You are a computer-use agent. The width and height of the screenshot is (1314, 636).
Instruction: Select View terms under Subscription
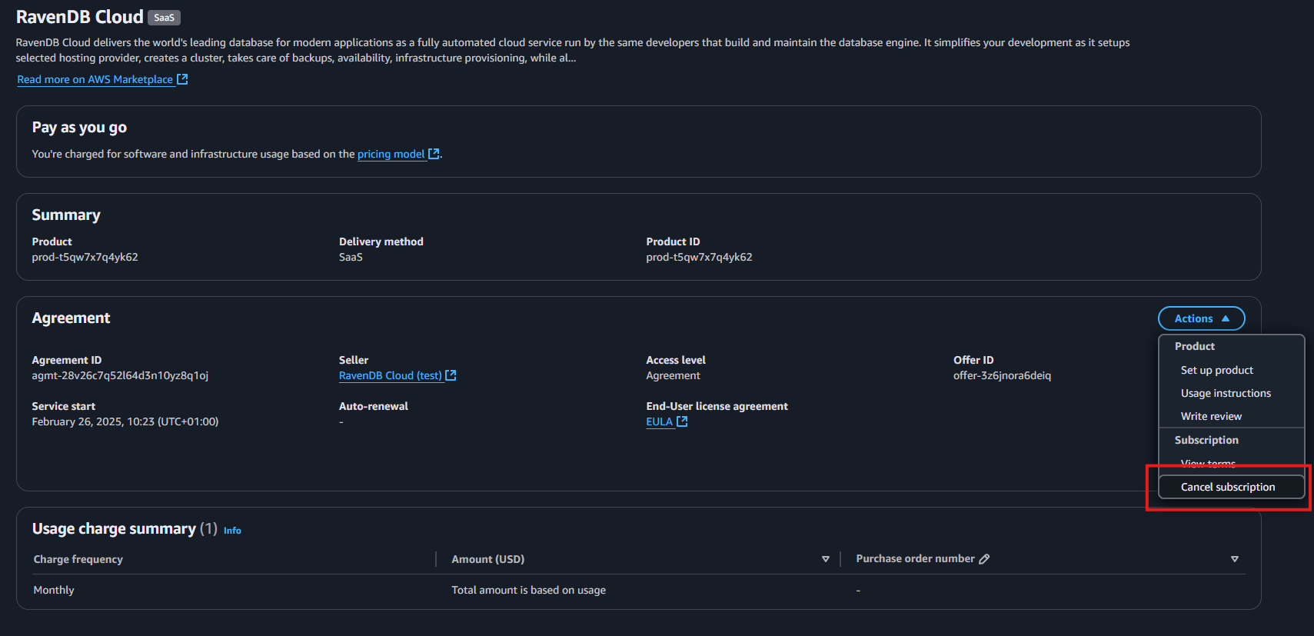(1208, 464)
